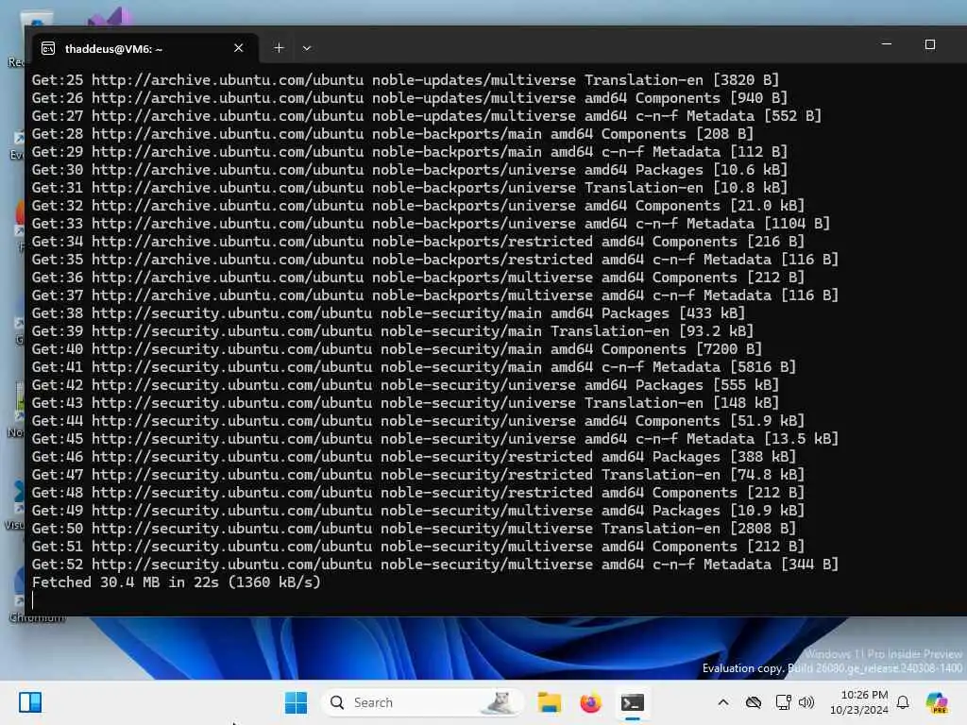
Task: Select the Terminal app on taskbar
Action: click(x=633, y=702)
